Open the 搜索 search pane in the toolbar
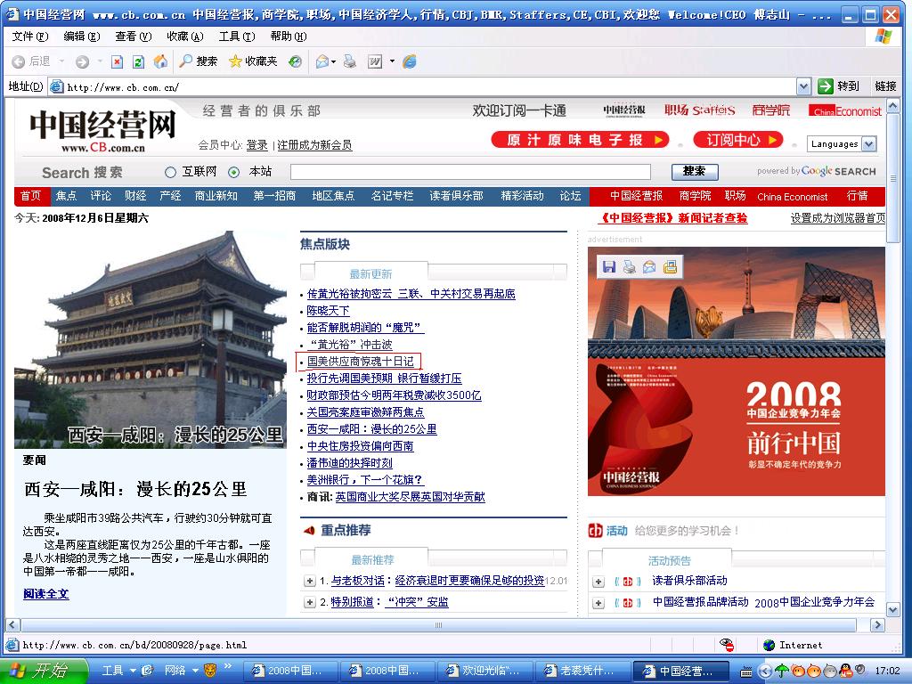The width and height of the screenshot is (912, 684). (x=199, y=61)
